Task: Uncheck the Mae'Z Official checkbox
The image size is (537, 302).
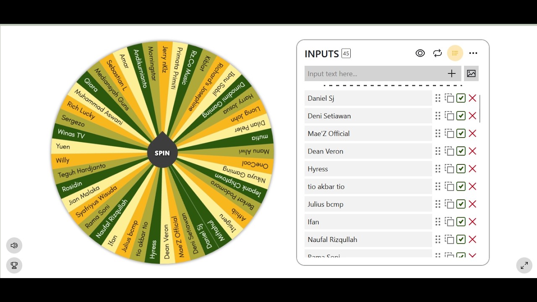Action: [x=461, y=133]
